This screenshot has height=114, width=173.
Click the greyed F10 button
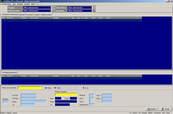click(95, 88)
